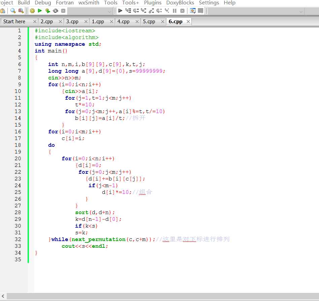319x301 pixels.
Task: Click the horizontal scrollbar track
Action: 163,296
